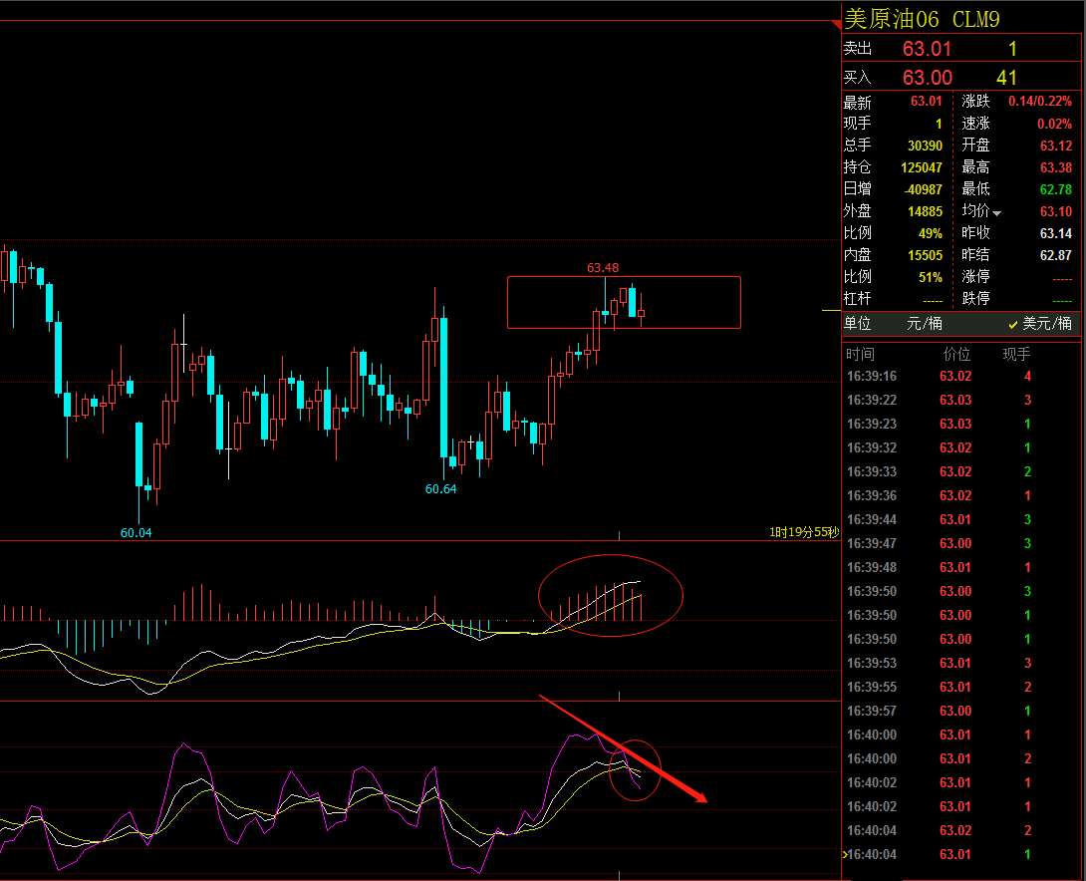
Task: Click the 卖出 quantity 1
Action: 1012,49
